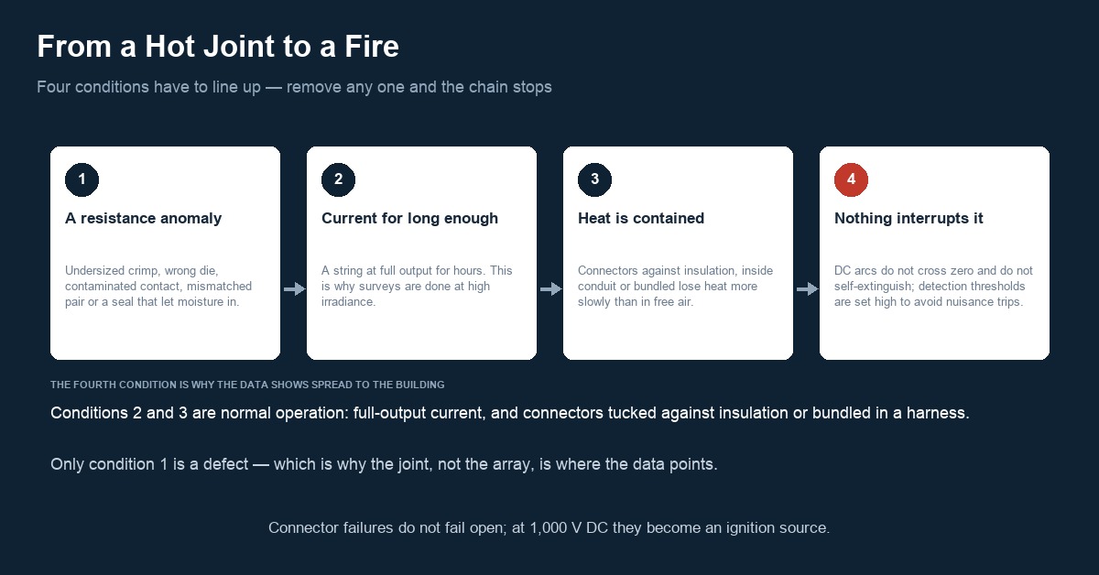Click the undersized crimp description text
The width and height of the screenshot is (1099, 575).
[158, 286]
